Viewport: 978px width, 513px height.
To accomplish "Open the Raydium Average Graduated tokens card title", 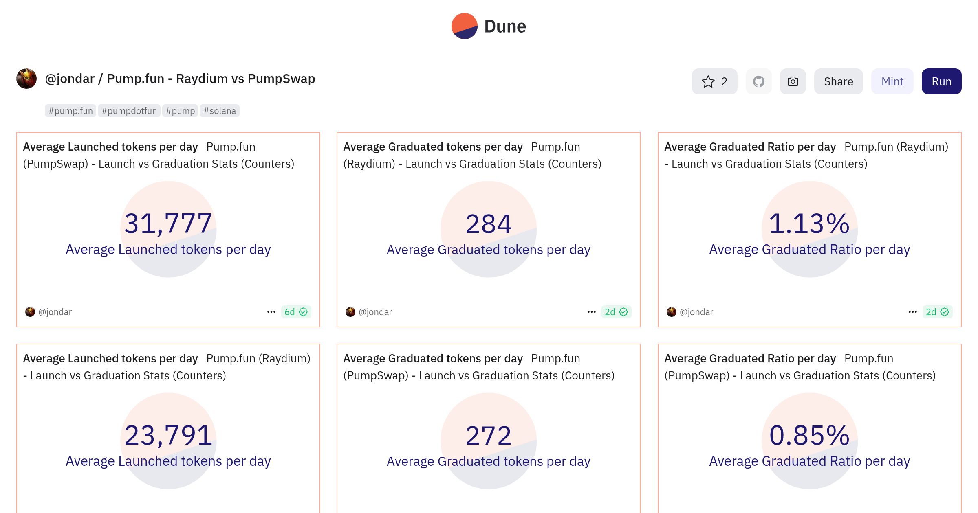I will [472, 155].
